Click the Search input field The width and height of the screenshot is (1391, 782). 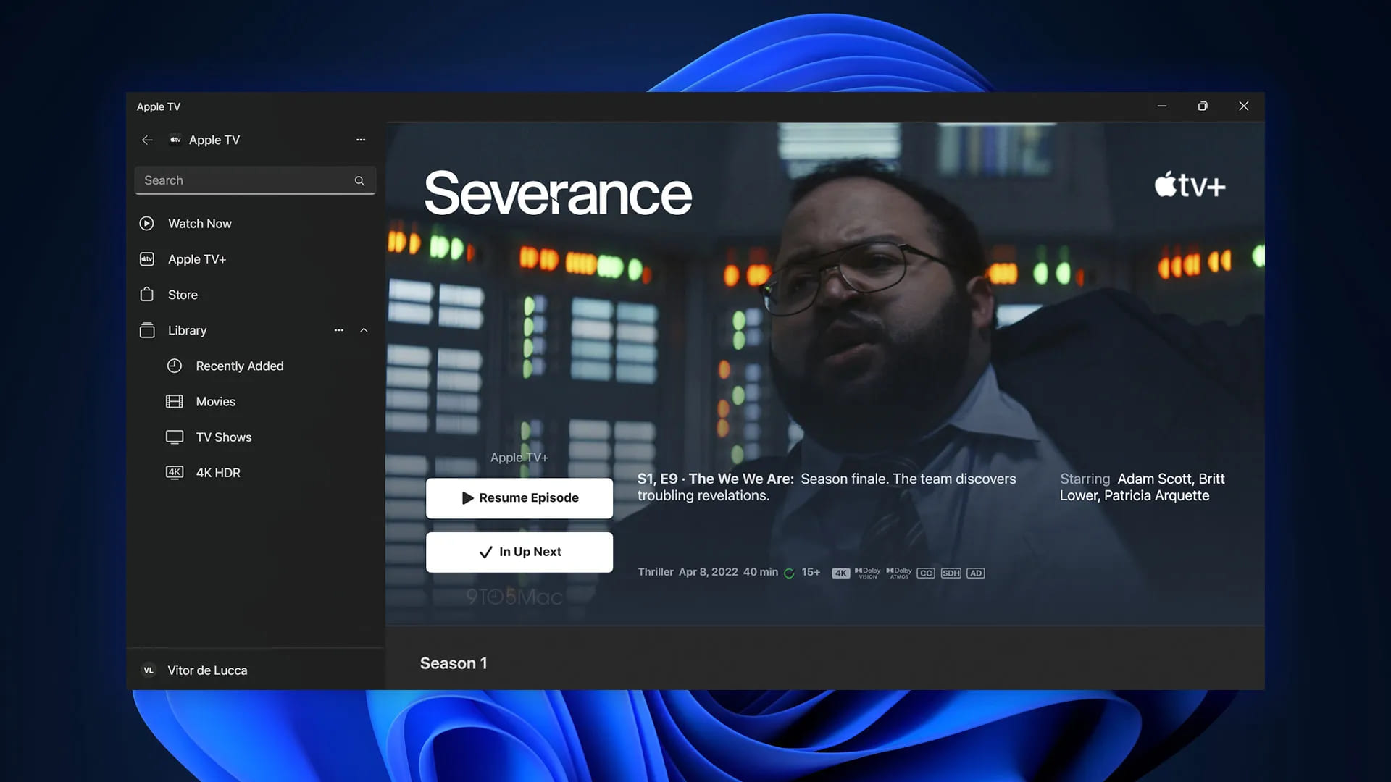(254, 180)
